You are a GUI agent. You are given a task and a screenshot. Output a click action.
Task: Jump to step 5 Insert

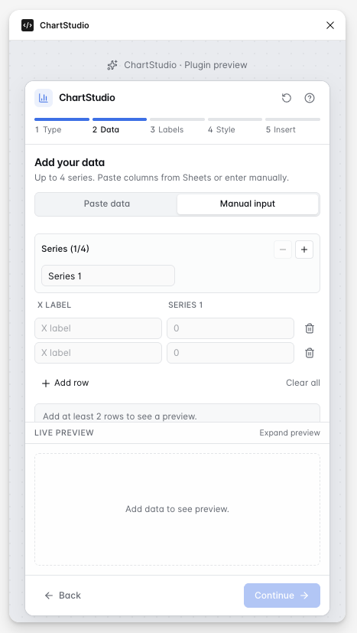pos(293,126)
